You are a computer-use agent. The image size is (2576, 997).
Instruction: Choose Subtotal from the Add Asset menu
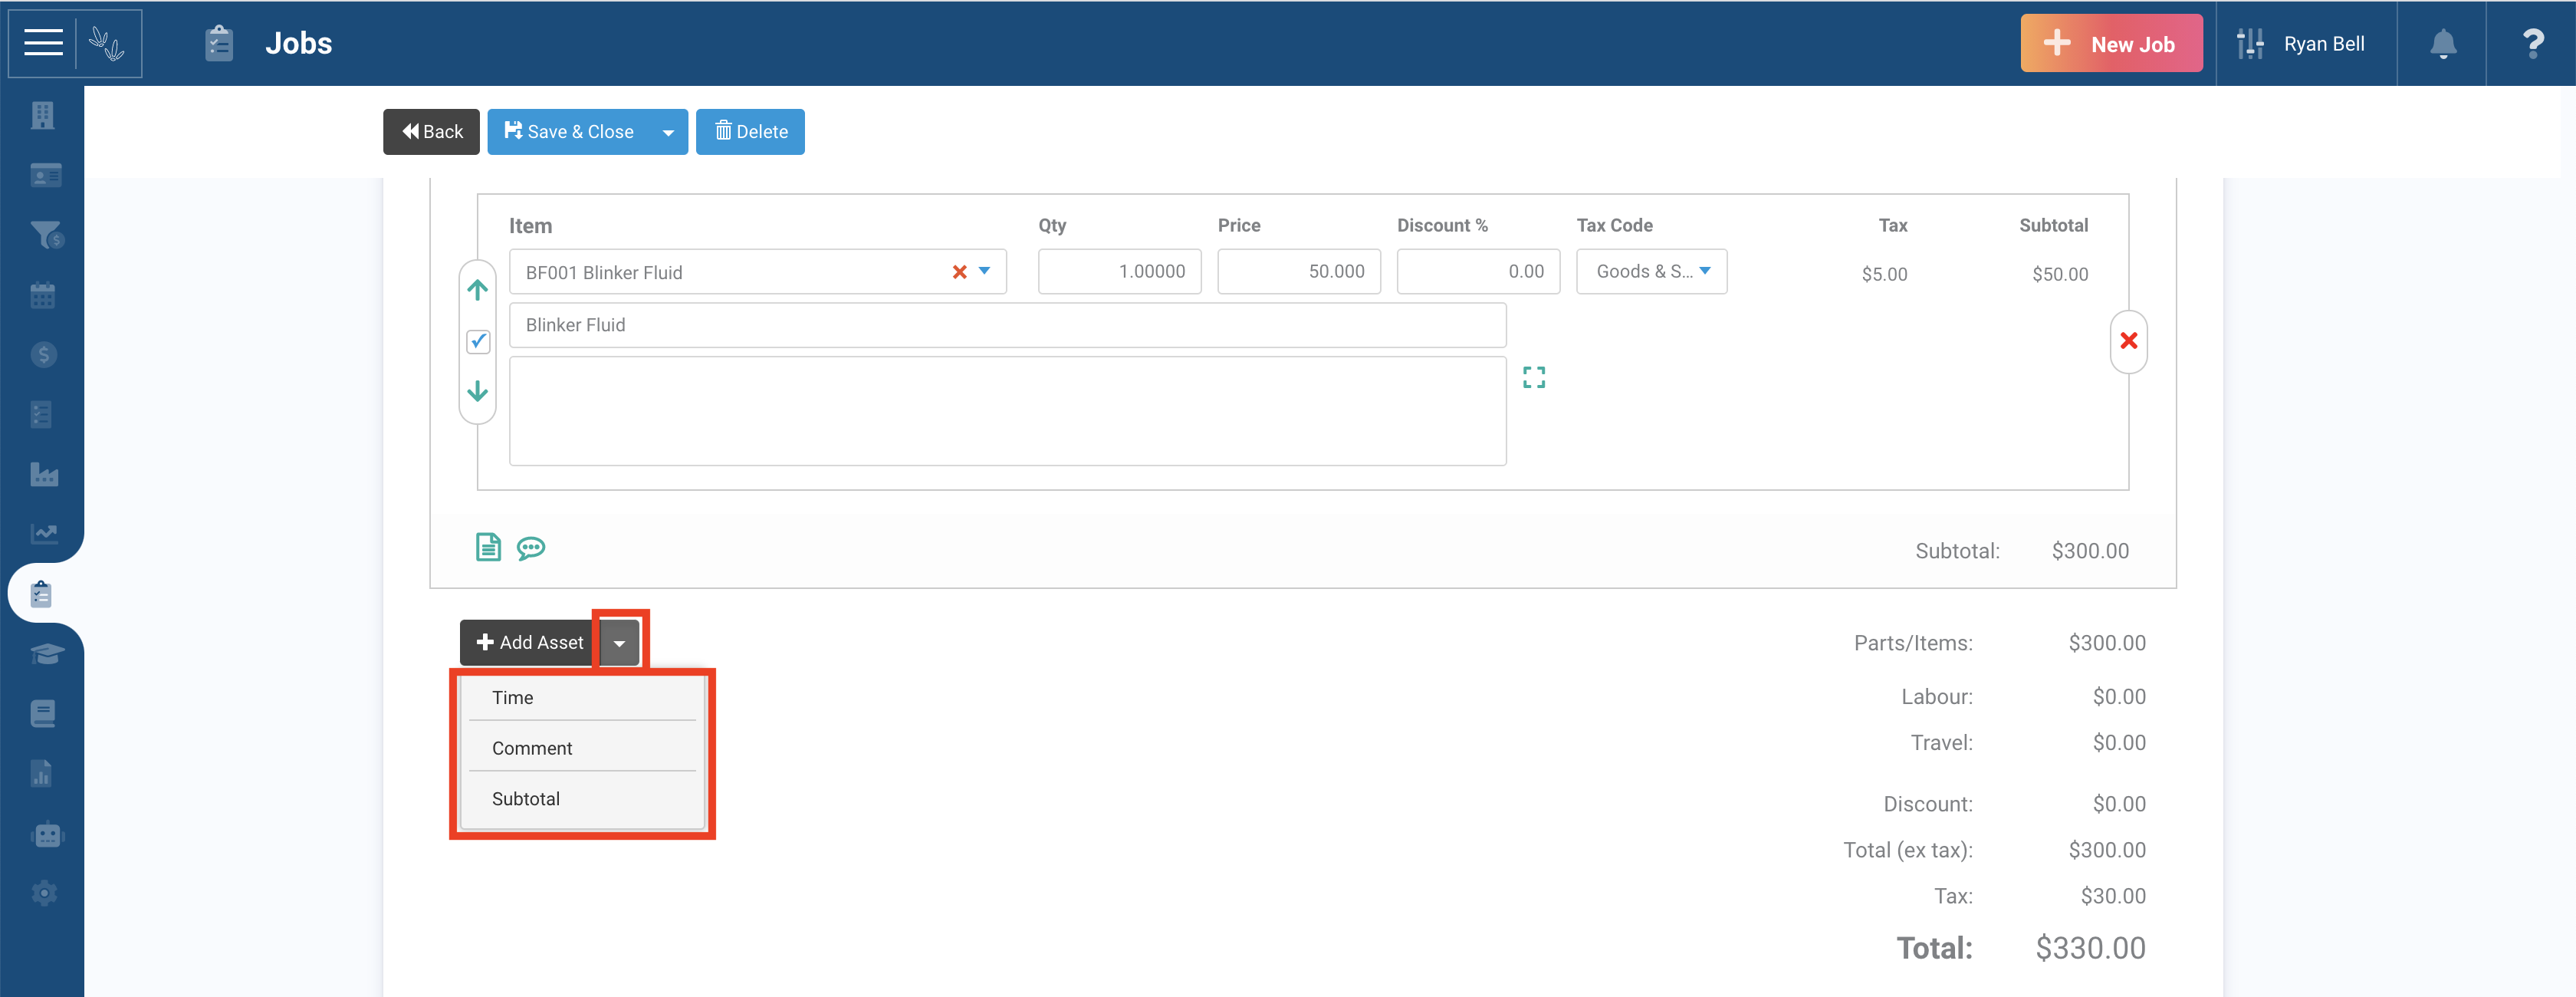pyautogui.click(x=582, y=799)
